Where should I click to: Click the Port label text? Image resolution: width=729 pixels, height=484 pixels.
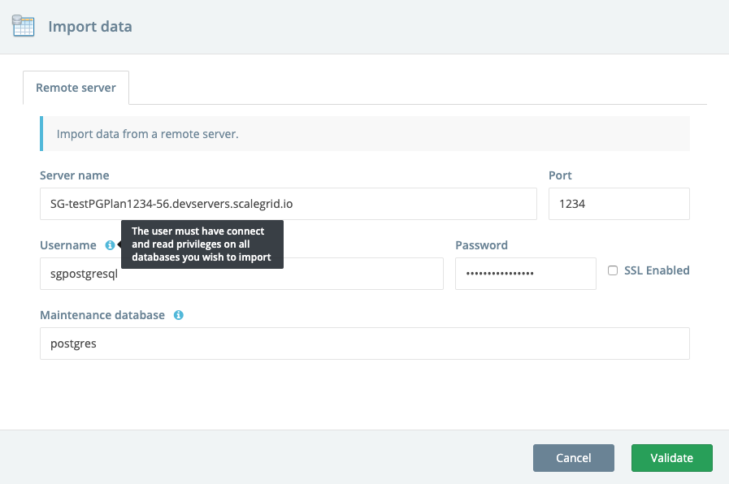coord(560,175)
